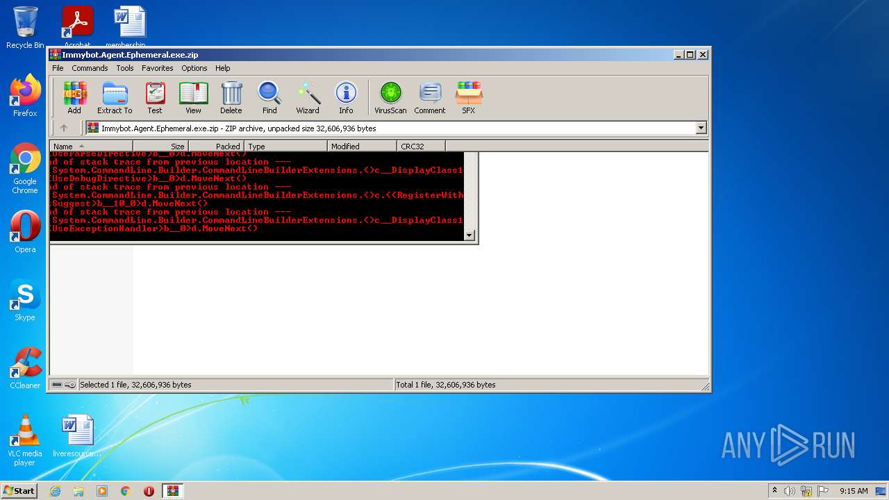Expand the archive path dropdown
This screenshot has height=500, width=889.
pos(701,128)
